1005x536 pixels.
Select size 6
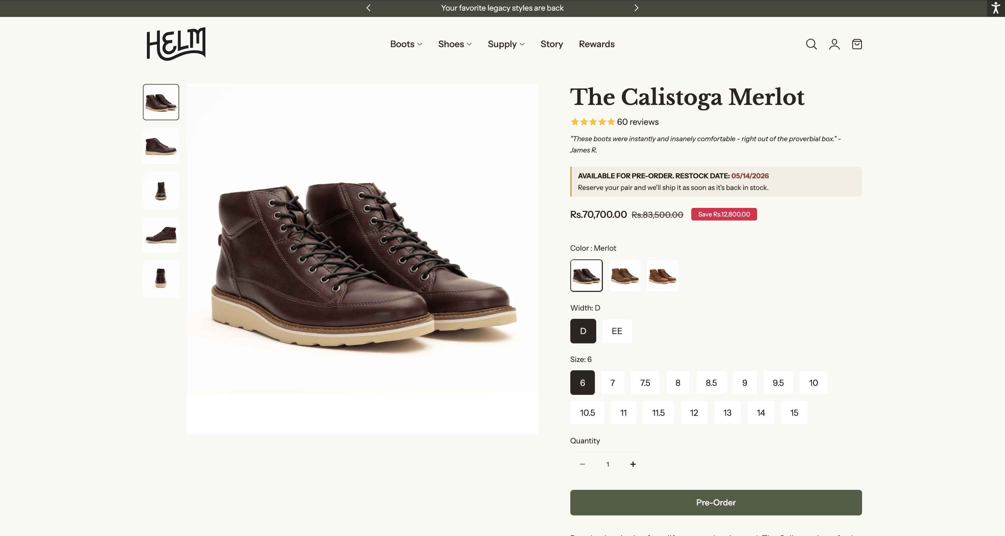pos(583,383)
